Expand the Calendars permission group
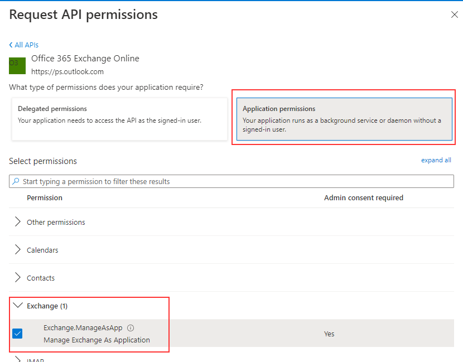463x362 pixels. point(18,250)
